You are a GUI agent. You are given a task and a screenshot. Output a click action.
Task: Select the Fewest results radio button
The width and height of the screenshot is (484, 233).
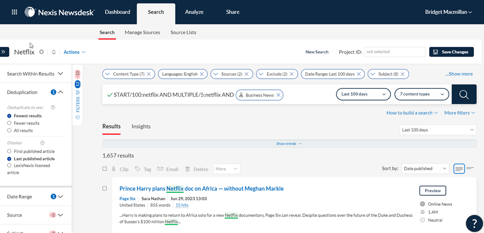[x=9, y=116]
